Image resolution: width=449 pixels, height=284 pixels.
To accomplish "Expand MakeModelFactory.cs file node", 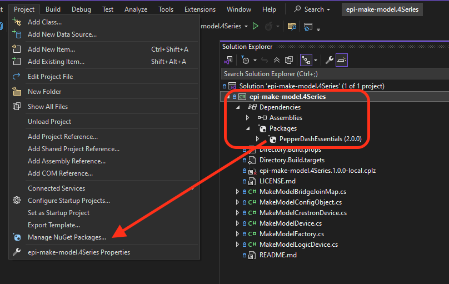I will (238, 234).
